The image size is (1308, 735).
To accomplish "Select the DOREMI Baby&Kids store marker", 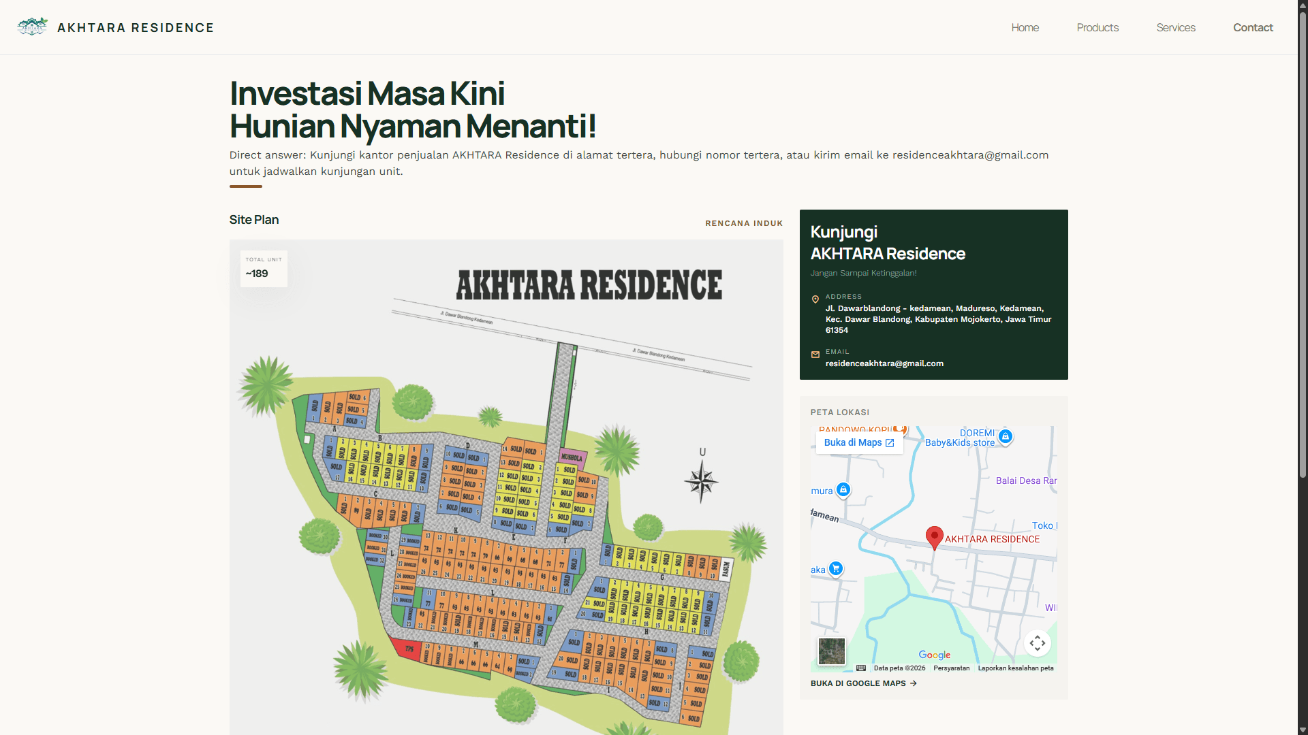I will pos(1006,436).
